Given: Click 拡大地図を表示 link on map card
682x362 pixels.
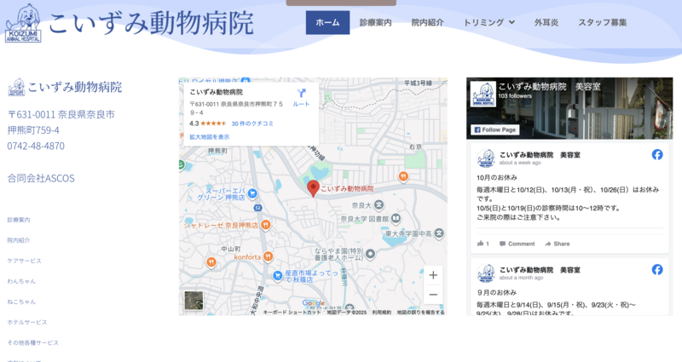Looking at the screenshot, I should pos(209,136).
